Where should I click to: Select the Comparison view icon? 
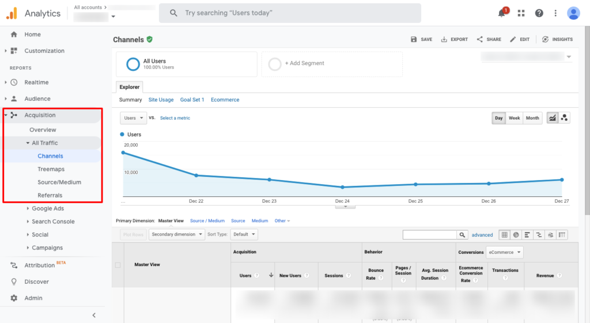[539, 235]
